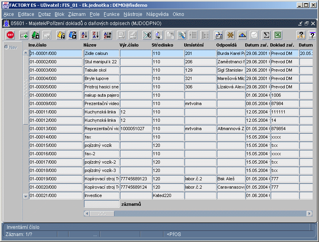Image resolution: width=319 pixels, height=242 pixels.
Task: Click the Umístění cell 321
Action: [200, 78]
